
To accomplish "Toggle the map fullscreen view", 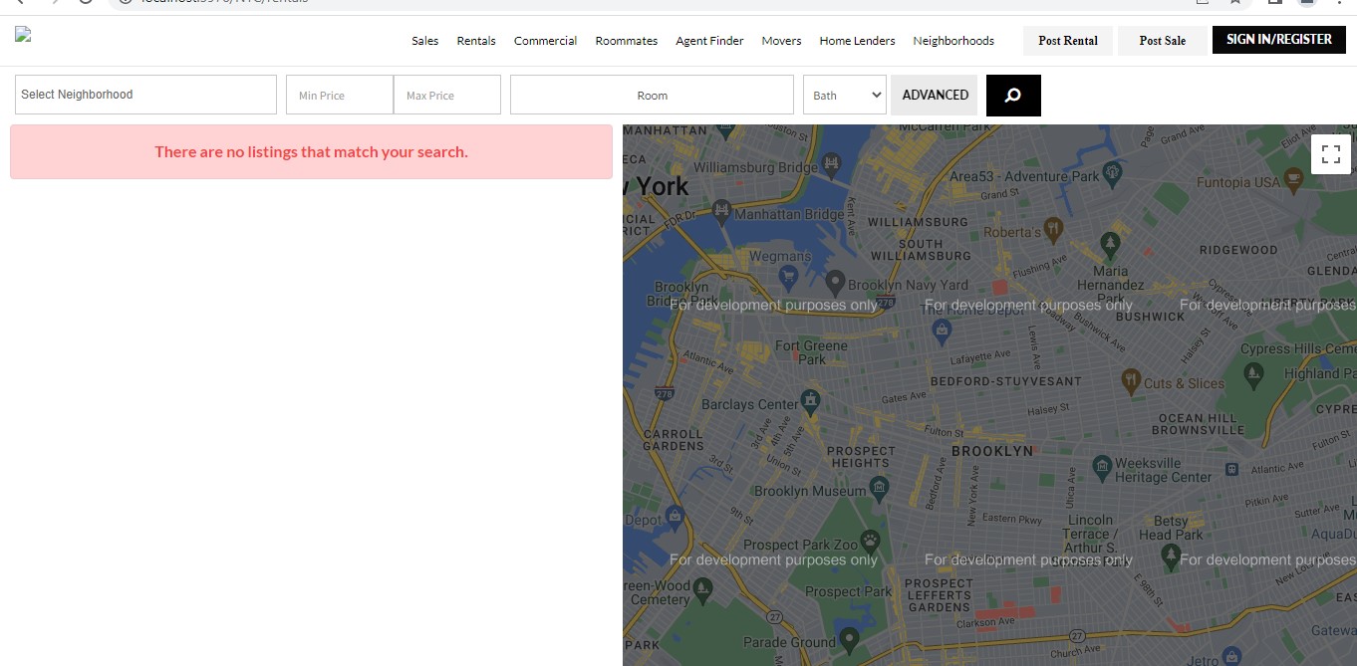I will tap(1330, 154).
